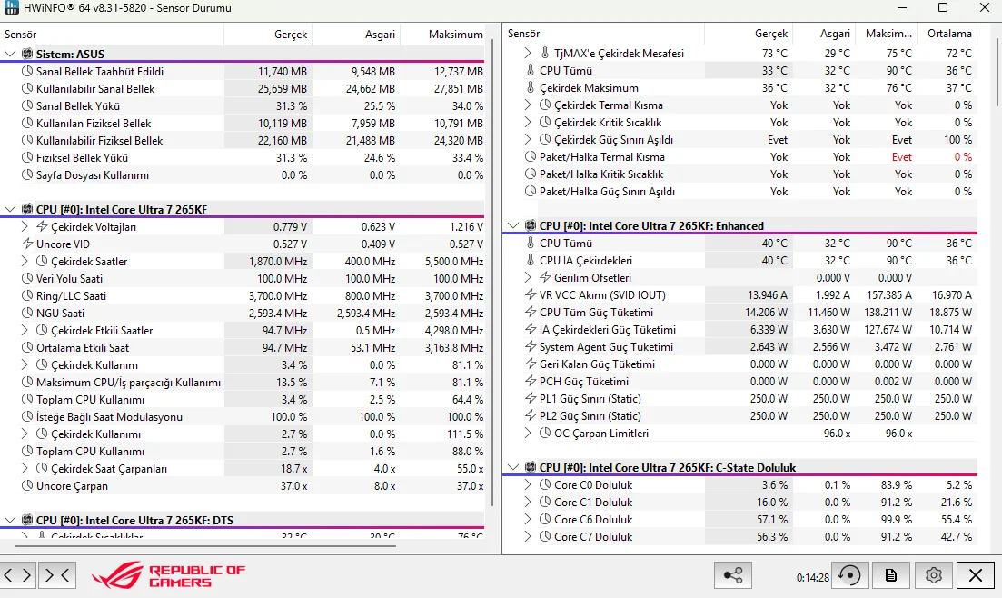Screen dimensions: 1002x598
Task: Open the share/network sensor button
Action: (x=732, y=575)
